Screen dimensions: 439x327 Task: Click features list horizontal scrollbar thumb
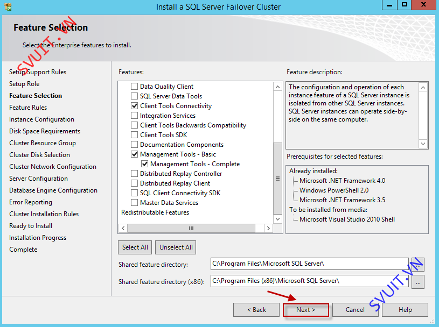192,229
